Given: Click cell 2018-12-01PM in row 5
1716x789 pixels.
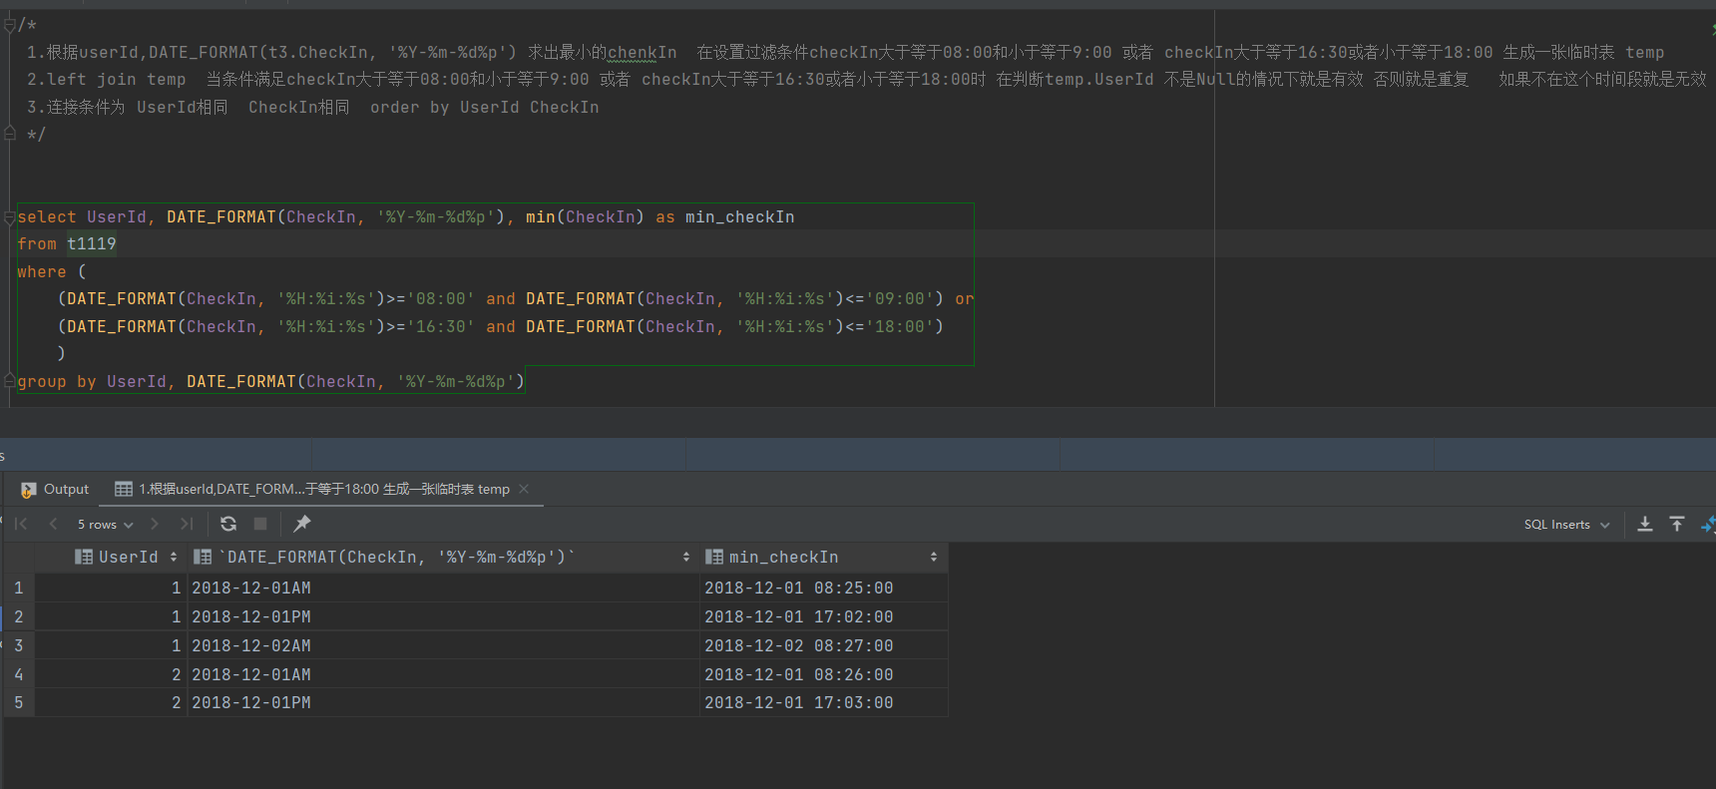Looking at the screenshot, I should coord(443,702).
